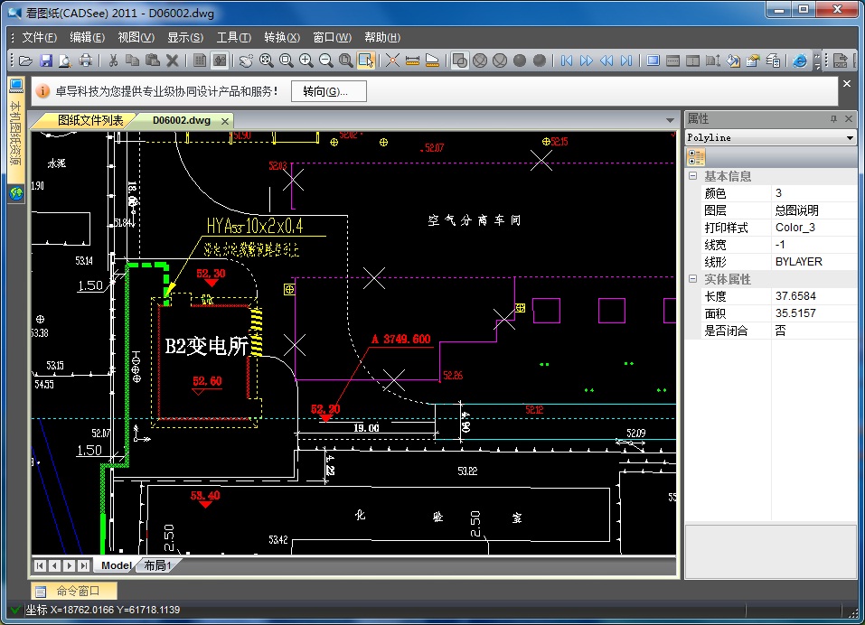This screenshot has height=625, width=865.
Task: Open the 编辑(E) menu
Action: [87, 37]
